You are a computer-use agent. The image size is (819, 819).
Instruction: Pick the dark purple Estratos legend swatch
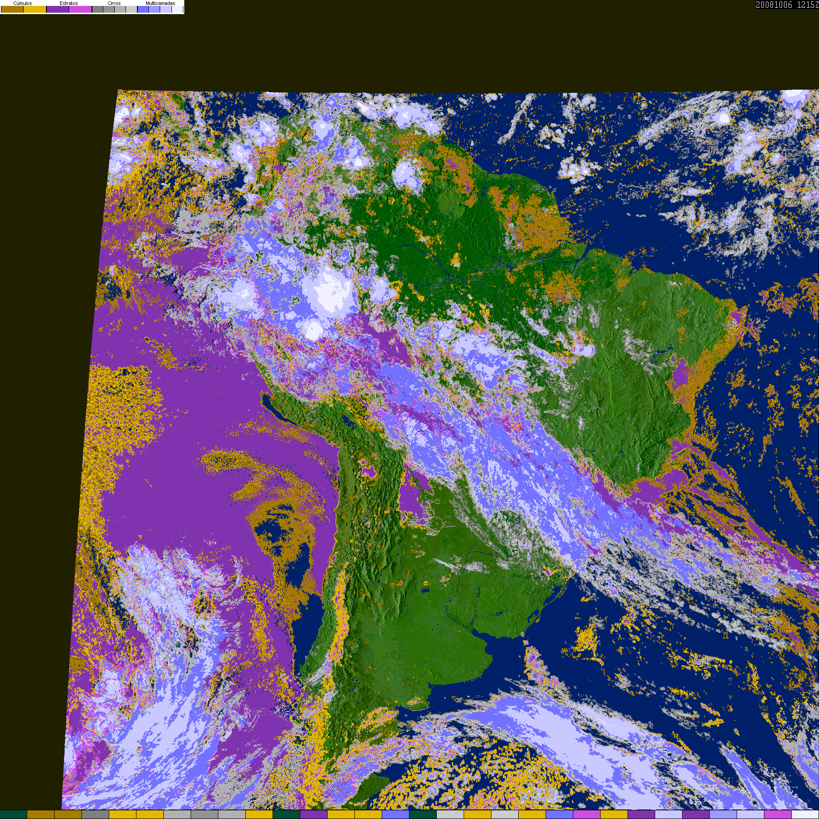tap(58, 10)
